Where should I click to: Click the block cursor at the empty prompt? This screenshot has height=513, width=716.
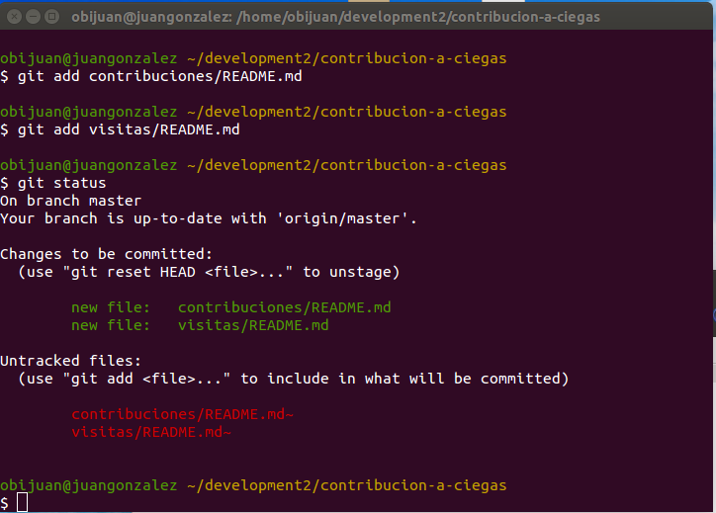click(22, 502)
